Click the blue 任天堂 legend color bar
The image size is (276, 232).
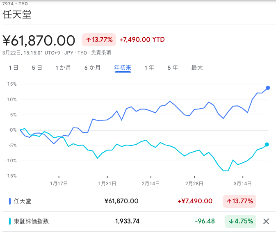(10, 201)
